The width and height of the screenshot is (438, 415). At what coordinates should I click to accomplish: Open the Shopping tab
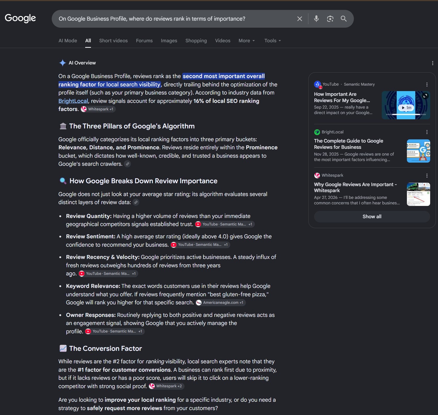[x=196, y=41]
